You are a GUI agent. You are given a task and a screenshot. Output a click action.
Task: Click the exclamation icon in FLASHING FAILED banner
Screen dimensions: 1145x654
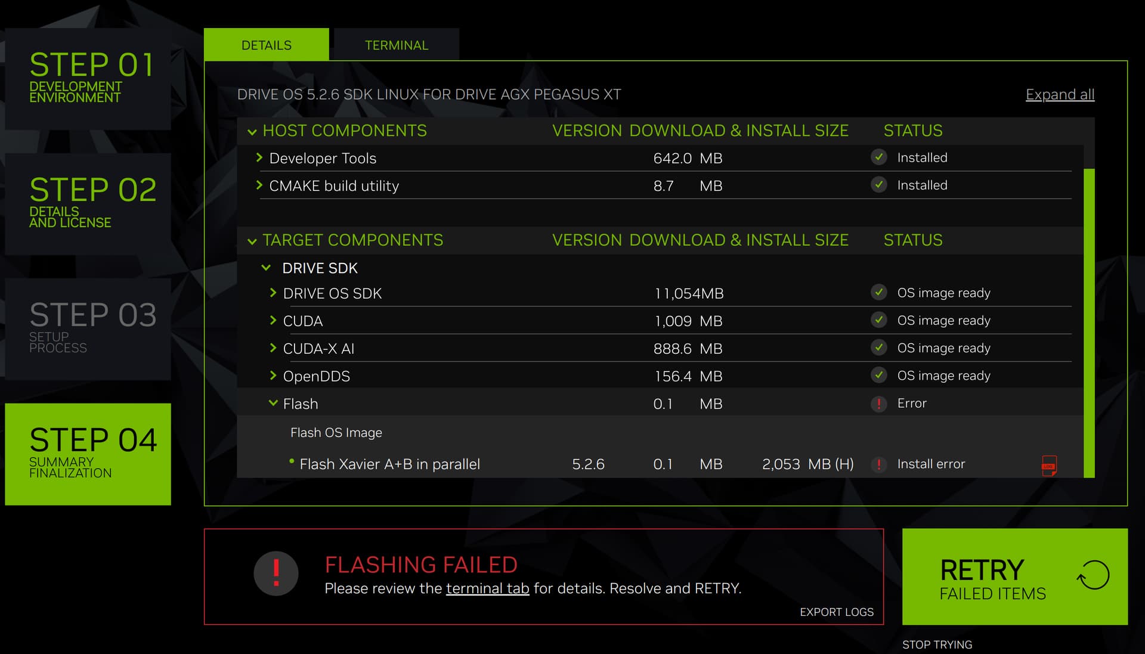tap(276, 572)
